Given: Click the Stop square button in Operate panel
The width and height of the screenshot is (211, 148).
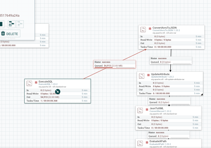Looking at the screenshot, I should coord(1,24).
